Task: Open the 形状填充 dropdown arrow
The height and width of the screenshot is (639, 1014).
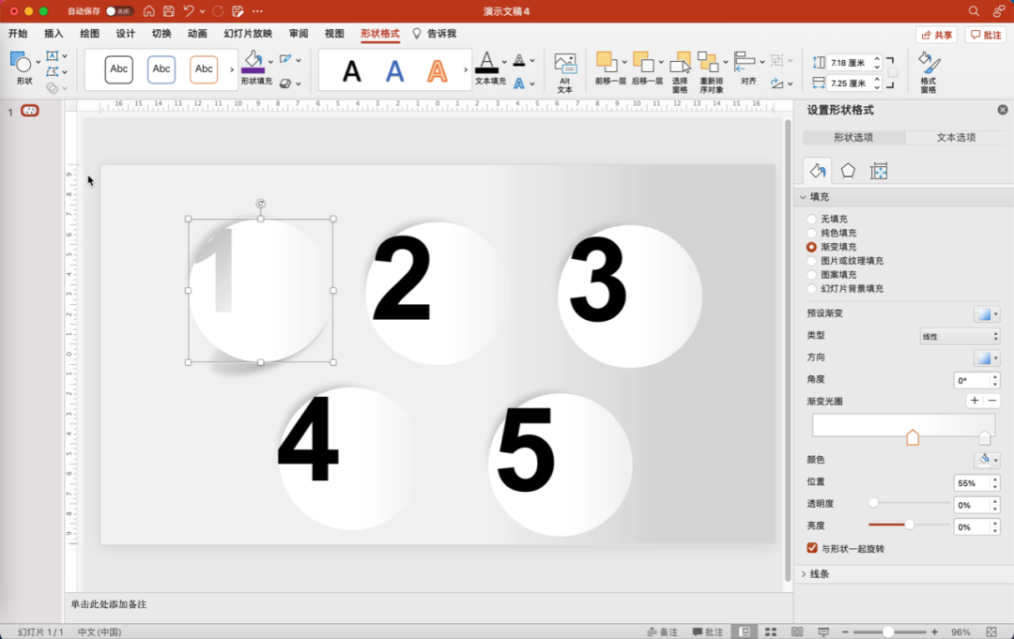Action: pos(270,62)
